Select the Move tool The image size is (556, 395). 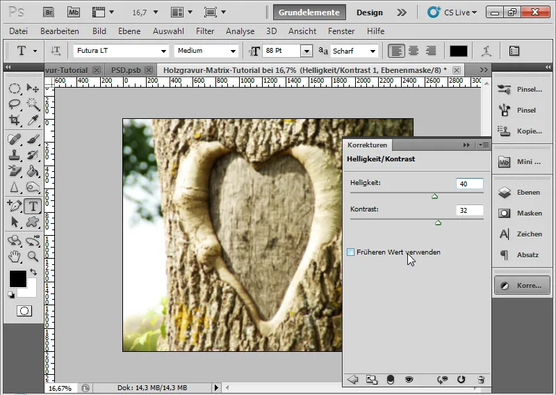pos(33,88)
